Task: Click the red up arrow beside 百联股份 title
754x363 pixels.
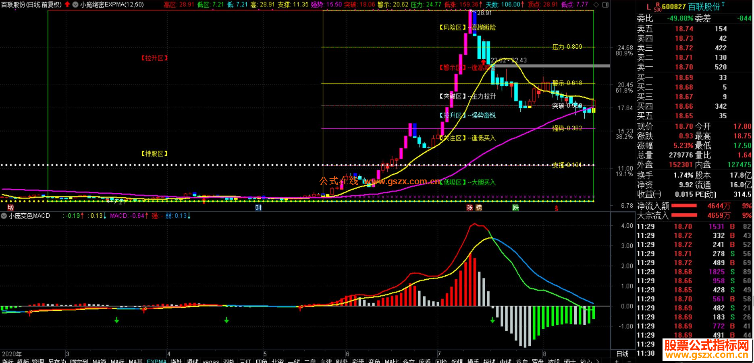Action: pyautogui.click(x=67, y=4)
